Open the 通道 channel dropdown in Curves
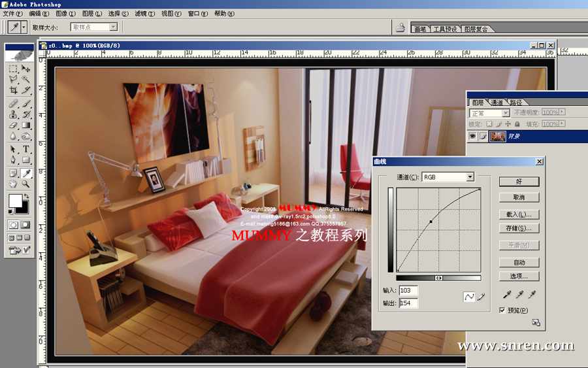Viewport: 588px width, 368px height. pyautogui.click(x=470, y=176)
